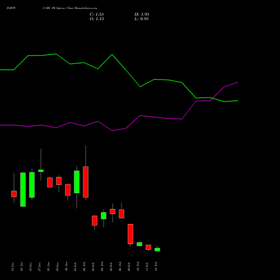Click the 02 Feb date label
Screen dimensions: 280x280
[x=85, y=267]
